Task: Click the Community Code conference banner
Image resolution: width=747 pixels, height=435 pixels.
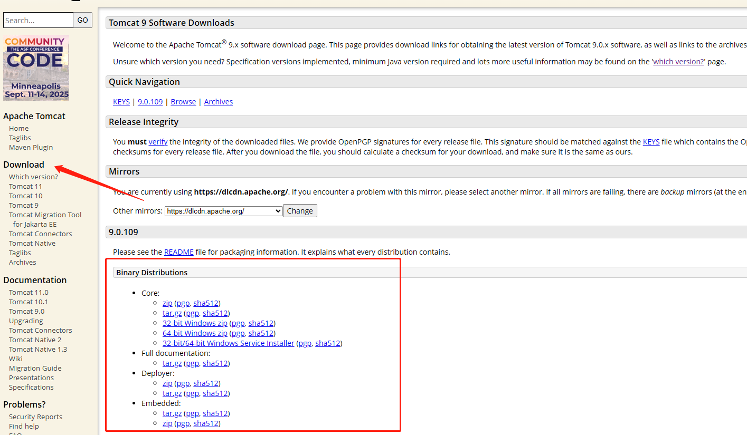Action: click(36, 67)
